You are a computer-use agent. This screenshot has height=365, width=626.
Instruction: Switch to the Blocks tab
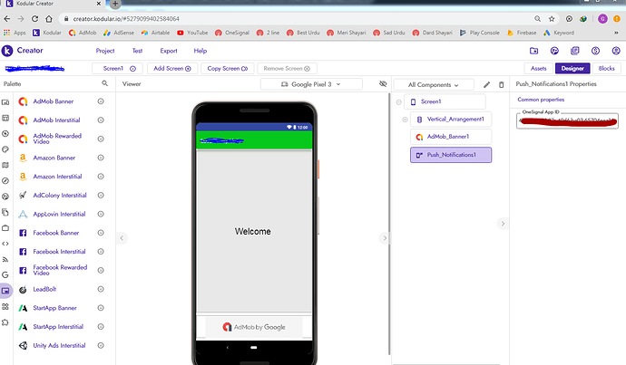click(x=606, y=68)
